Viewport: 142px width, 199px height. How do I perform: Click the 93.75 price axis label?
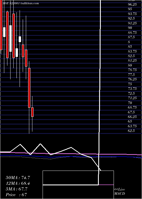[132, 14]
